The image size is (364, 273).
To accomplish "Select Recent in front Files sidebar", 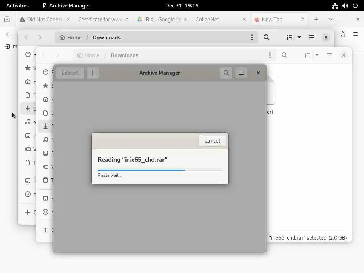I will coord(45,72).
